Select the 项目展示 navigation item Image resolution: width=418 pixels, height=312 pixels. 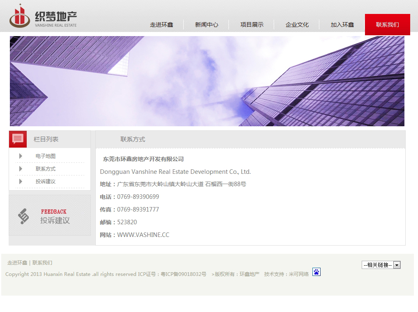pos(252,25)
